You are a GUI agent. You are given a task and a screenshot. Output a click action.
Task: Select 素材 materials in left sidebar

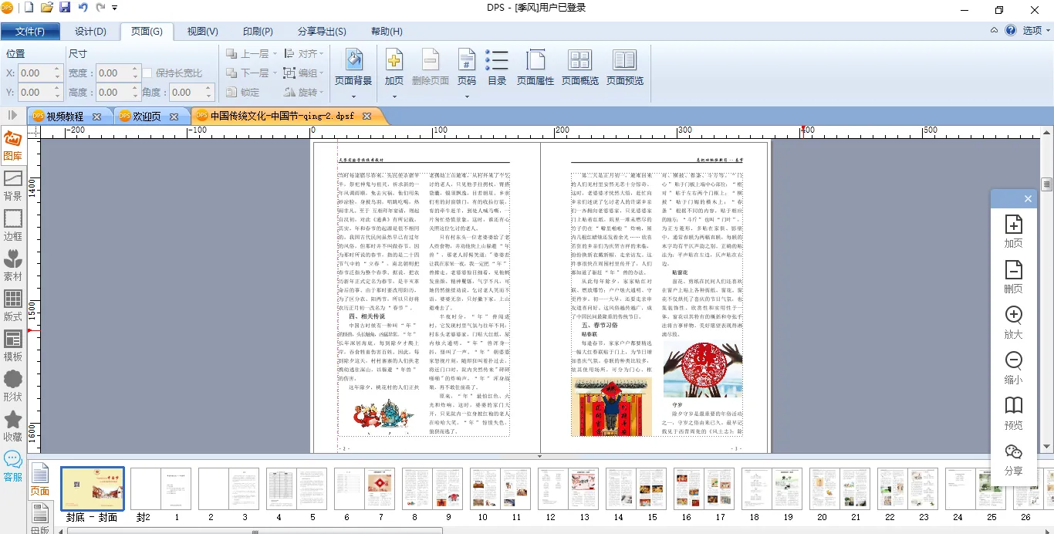coord(13,265)
